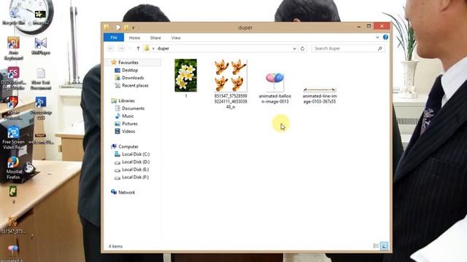Open Customize Quick Access Toolbar dropdown
The width and height of the screenshot is (467, 262).
(133, 28)
